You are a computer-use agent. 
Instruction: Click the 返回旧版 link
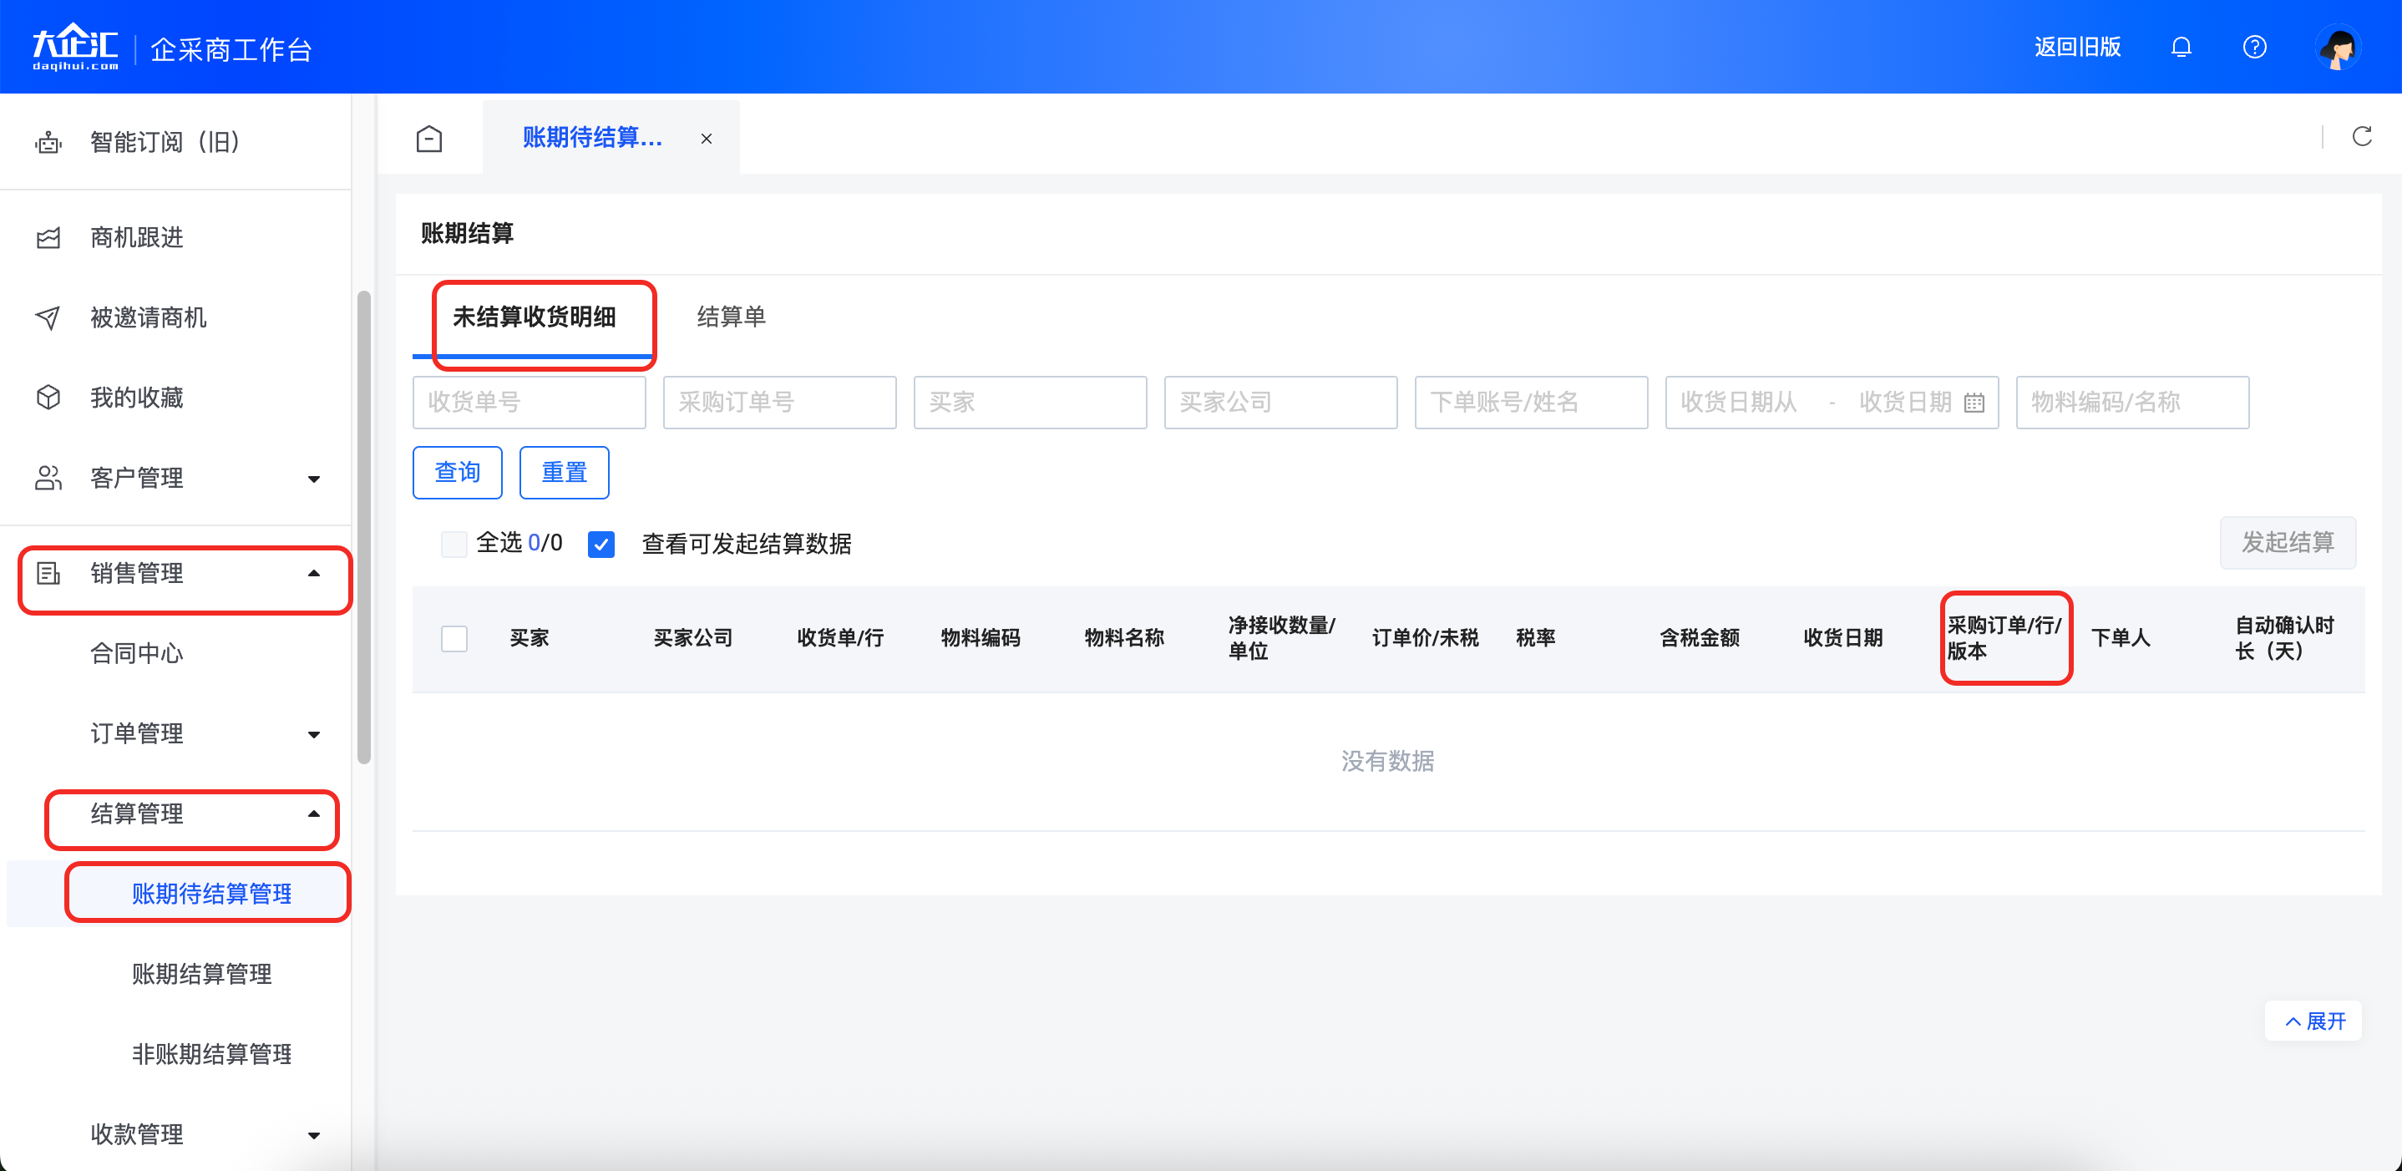click(x=2076, y=47)
